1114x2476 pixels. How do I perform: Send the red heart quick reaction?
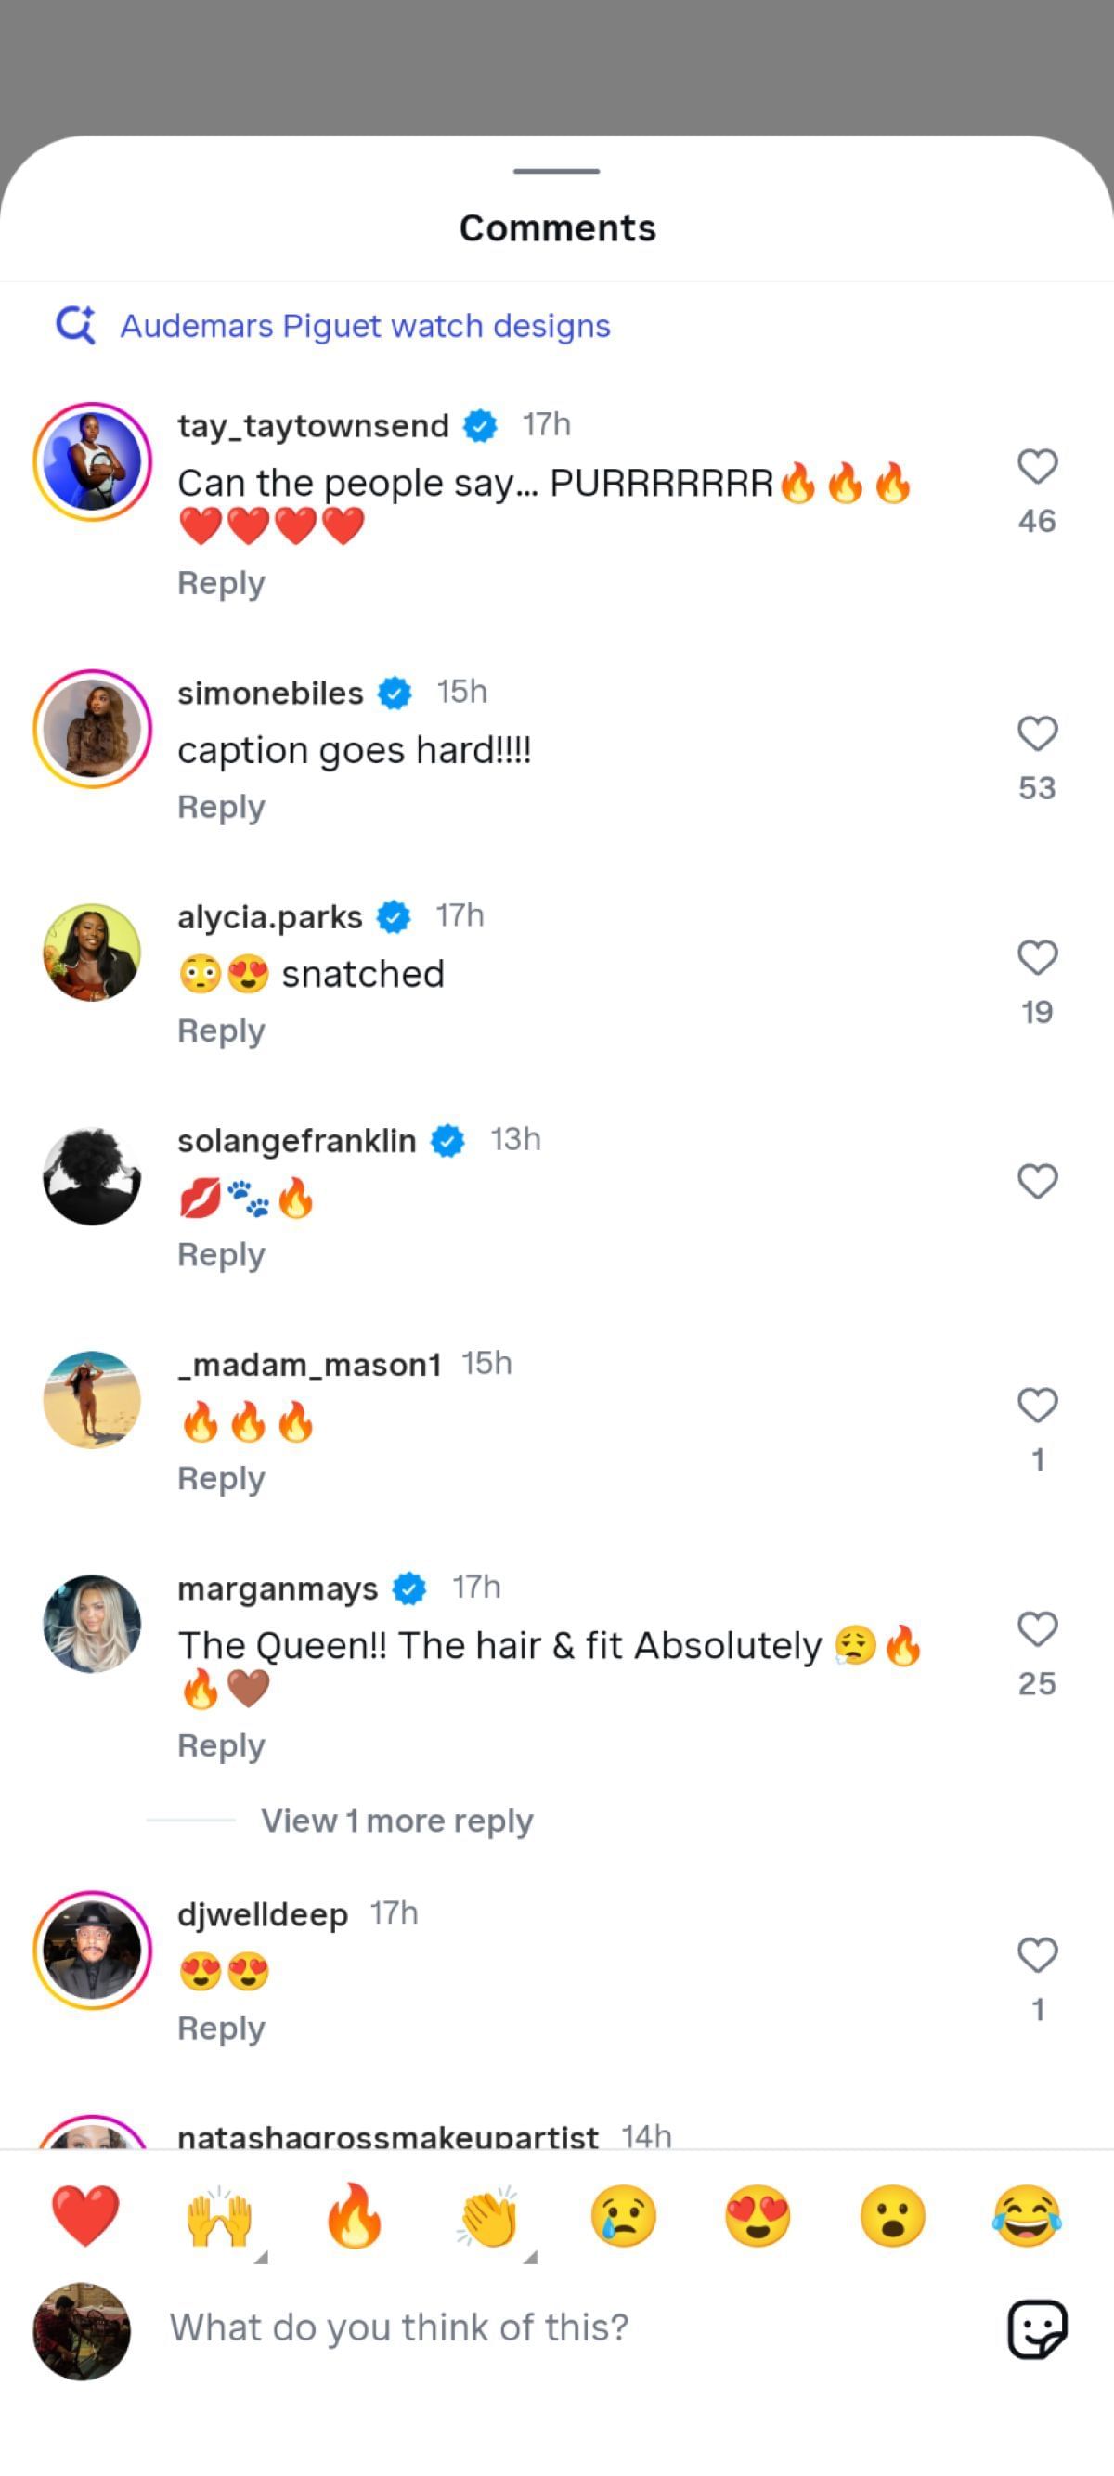(85, 2215)
